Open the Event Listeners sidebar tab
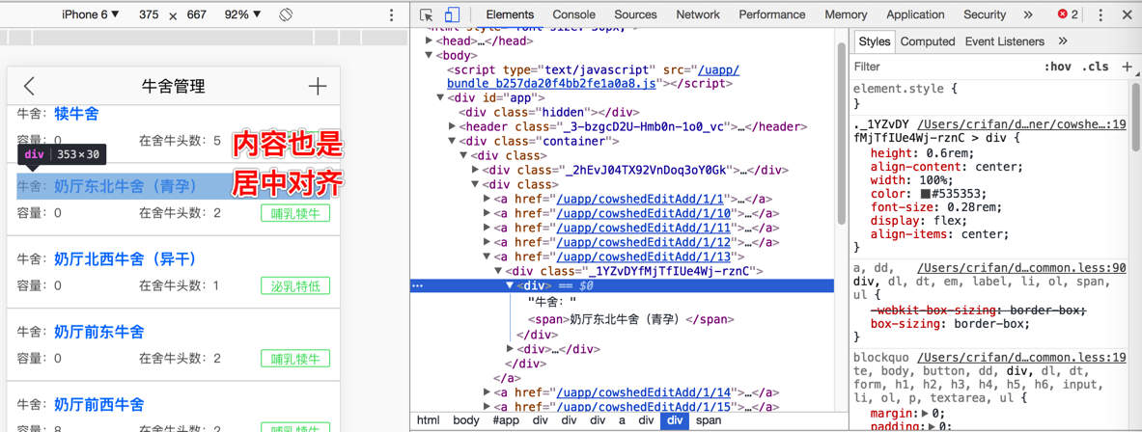Screen dimensions: 1142x432 point(1004,41)
